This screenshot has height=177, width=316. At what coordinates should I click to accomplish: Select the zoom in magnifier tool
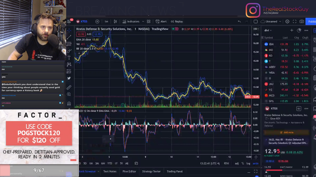point(69,94)
